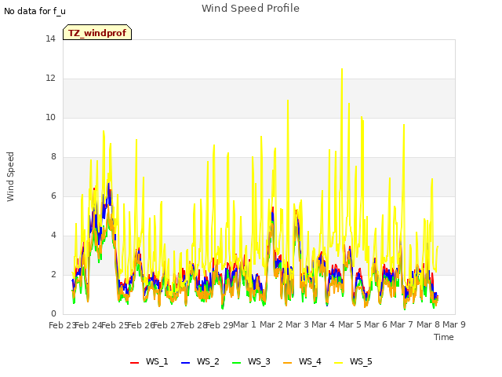Screen dimensions: 502x377
Task: Toggle the WS_1 legend entry
Action: click(x=149, y=361)
